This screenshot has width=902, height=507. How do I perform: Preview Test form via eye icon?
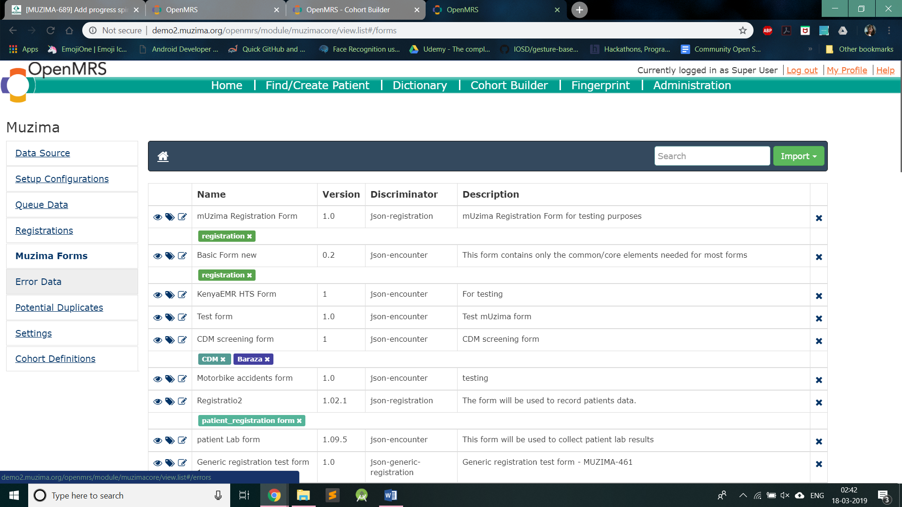tap(158, 317)
